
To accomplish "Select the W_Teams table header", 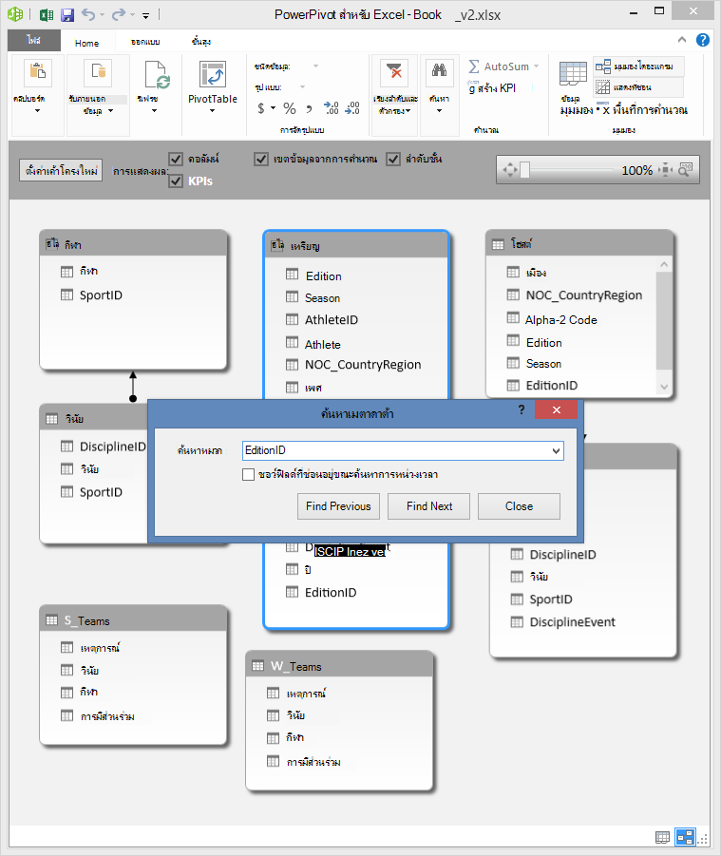I will pos(339,666).
